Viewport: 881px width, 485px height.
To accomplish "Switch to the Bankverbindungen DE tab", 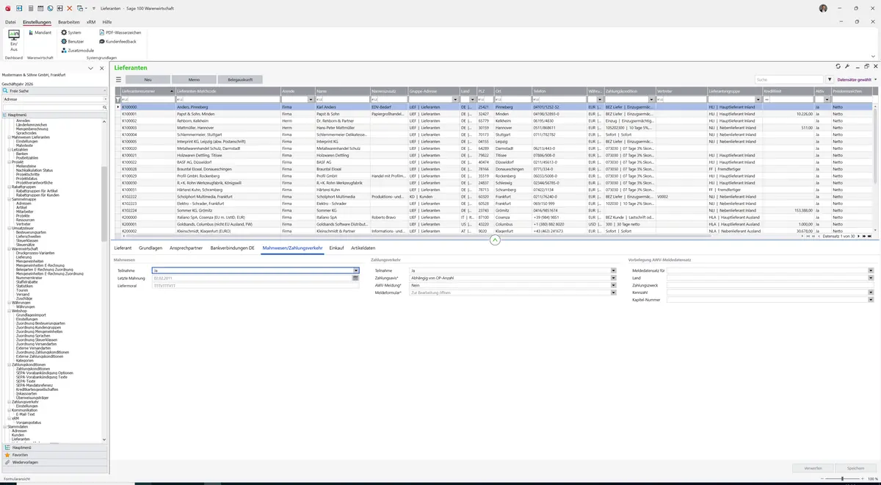I will [x=232, y=248].
